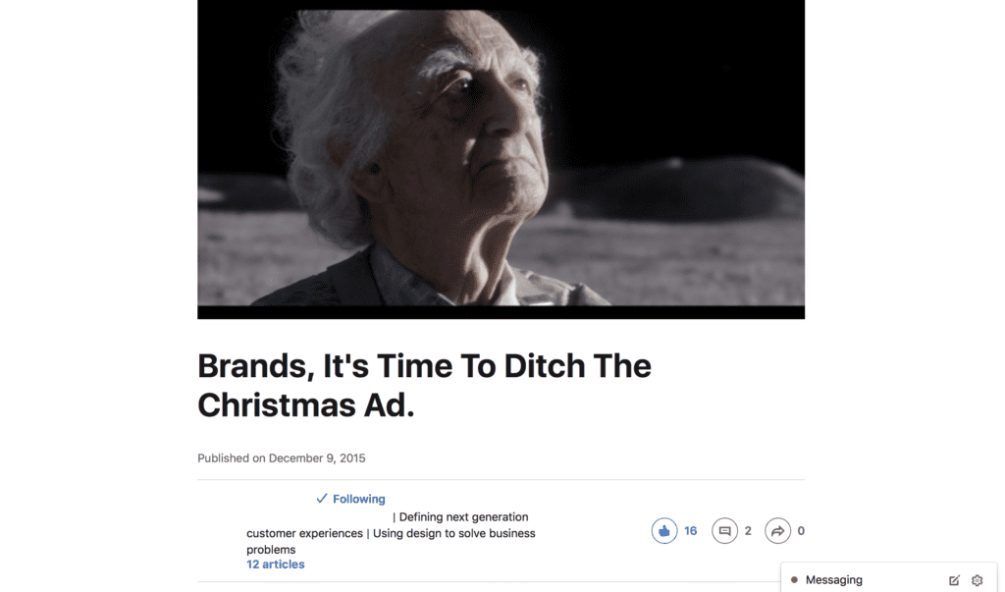Image resolution: width=1005 pixels, height=592 pixels.
Task: Click the checkmark beside Following
Action: [x=322, y=499]
